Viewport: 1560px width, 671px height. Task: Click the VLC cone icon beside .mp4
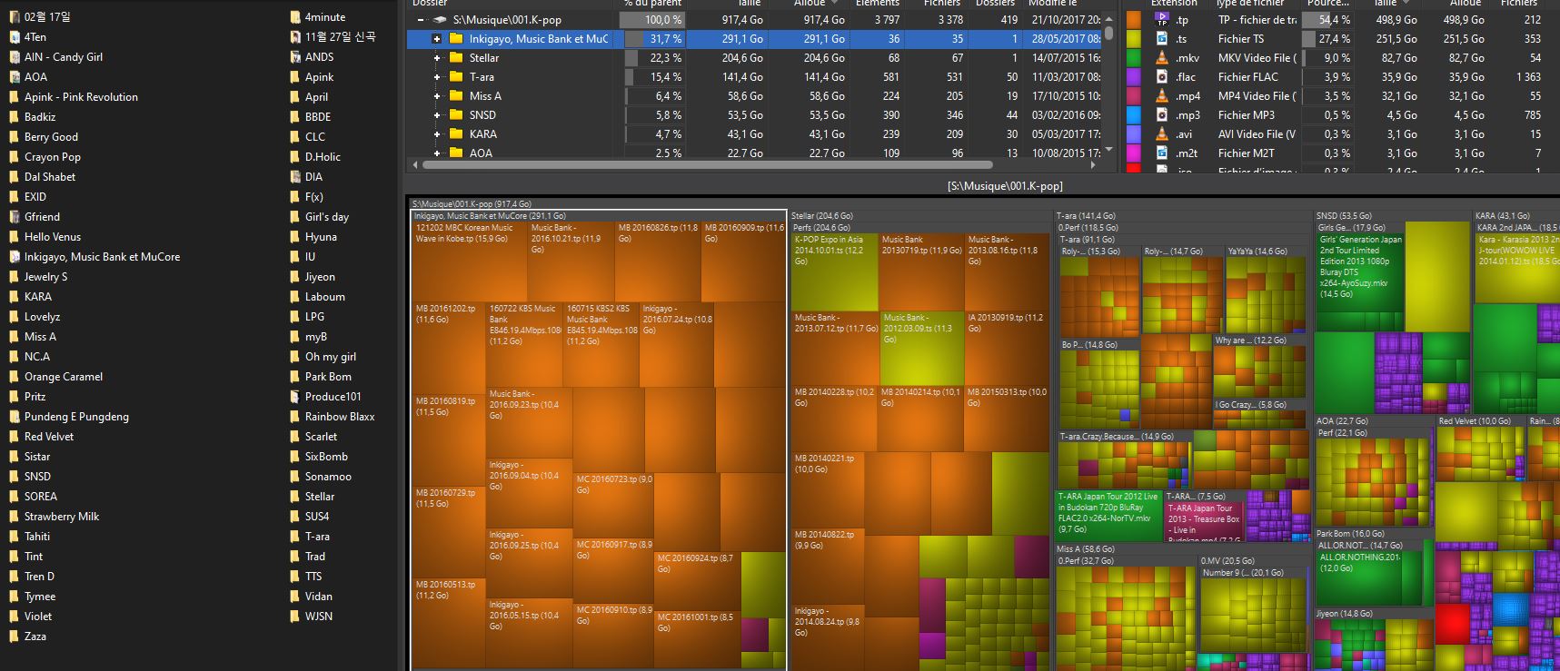pyautogui.click(x=1161, y=95)
